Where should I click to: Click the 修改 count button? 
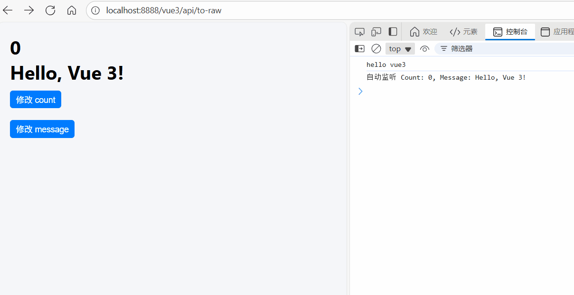click(x=36, y=100)
